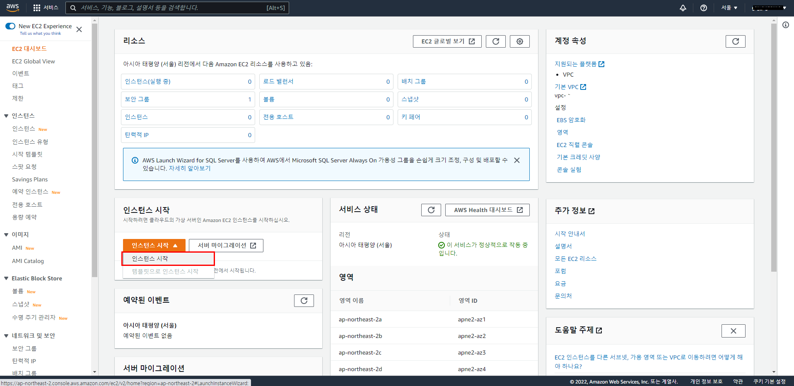
Task: Toggle the New EC2 Experience switch
Action: tap(10, 26)
